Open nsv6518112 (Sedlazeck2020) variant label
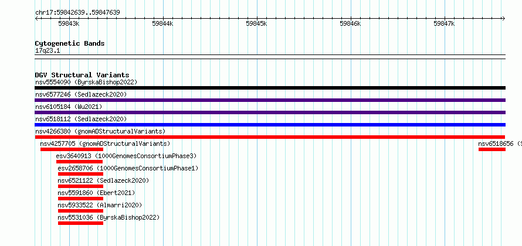Image resolution: width=522 pixels, height=246 pixels. pyautogui.click(x=81, y=119)
